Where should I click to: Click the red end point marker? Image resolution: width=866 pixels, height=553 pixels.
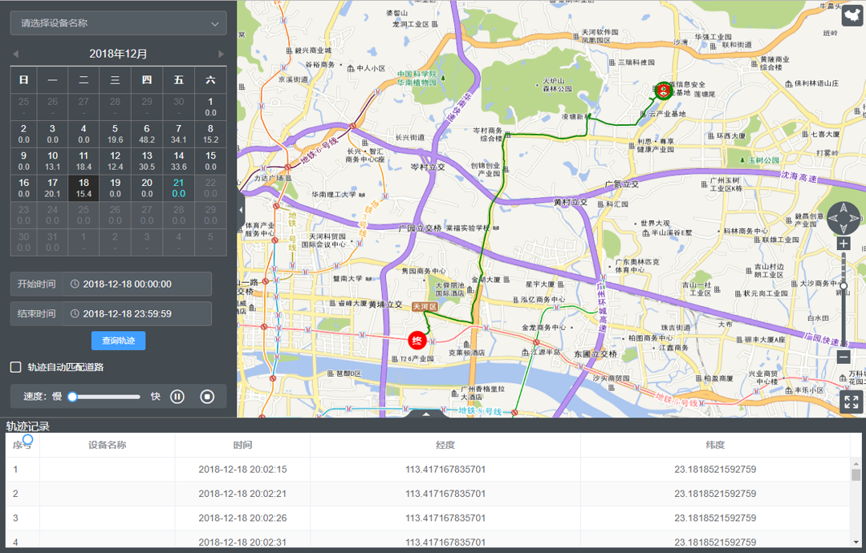417,341
